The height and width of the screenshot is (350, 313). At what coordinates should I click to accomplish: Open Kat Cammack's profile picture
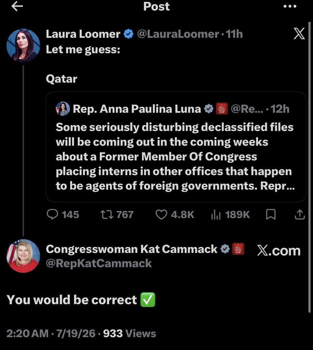tap(23, 256)
